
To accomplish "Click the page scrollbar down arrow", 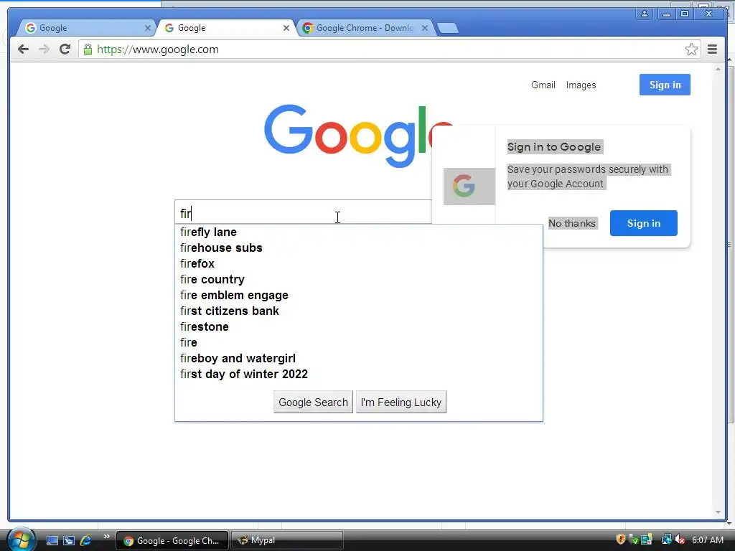I will (718, 512).
